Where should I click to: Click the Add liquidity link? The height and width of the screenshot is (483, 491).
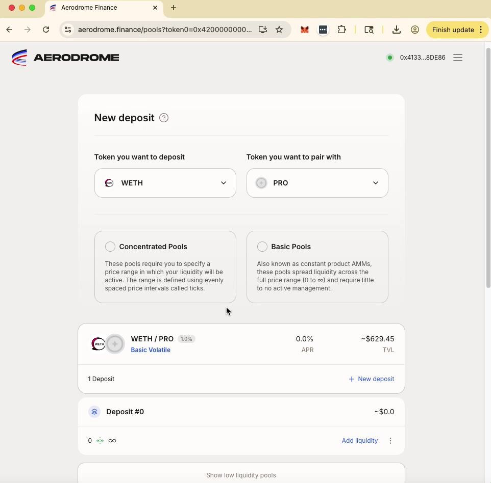(x=359, y=441)
